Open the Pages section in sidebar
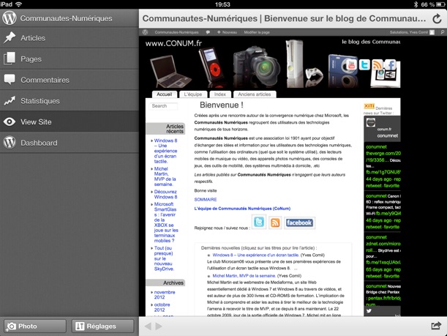This screenshot has width=447, height=336. pos(70,59)
